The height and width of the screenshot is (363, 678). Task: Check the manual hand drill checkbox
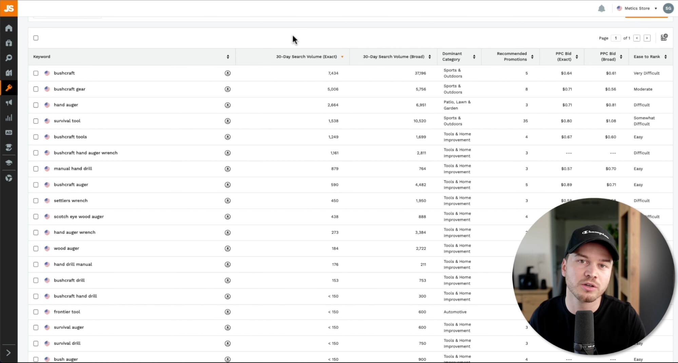click(36, 169)
